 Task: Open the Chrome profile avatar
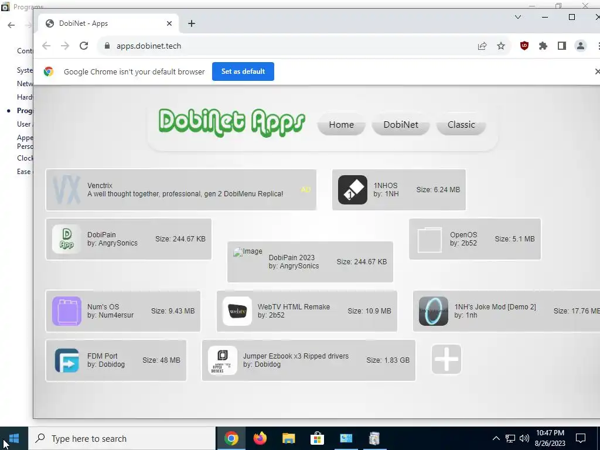coord(581,46)
